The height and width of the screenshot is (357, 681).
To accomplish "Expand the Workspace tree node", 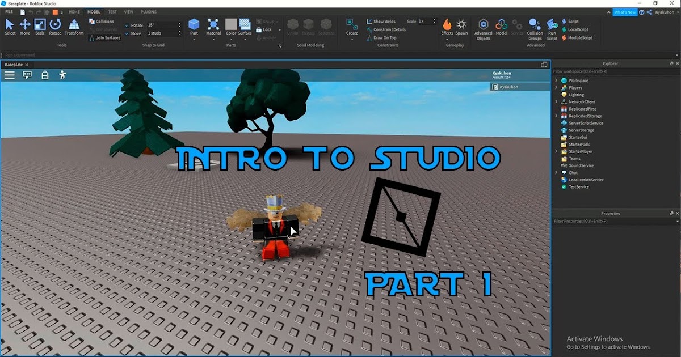I will pyautogui.click(x=557, y=80).
